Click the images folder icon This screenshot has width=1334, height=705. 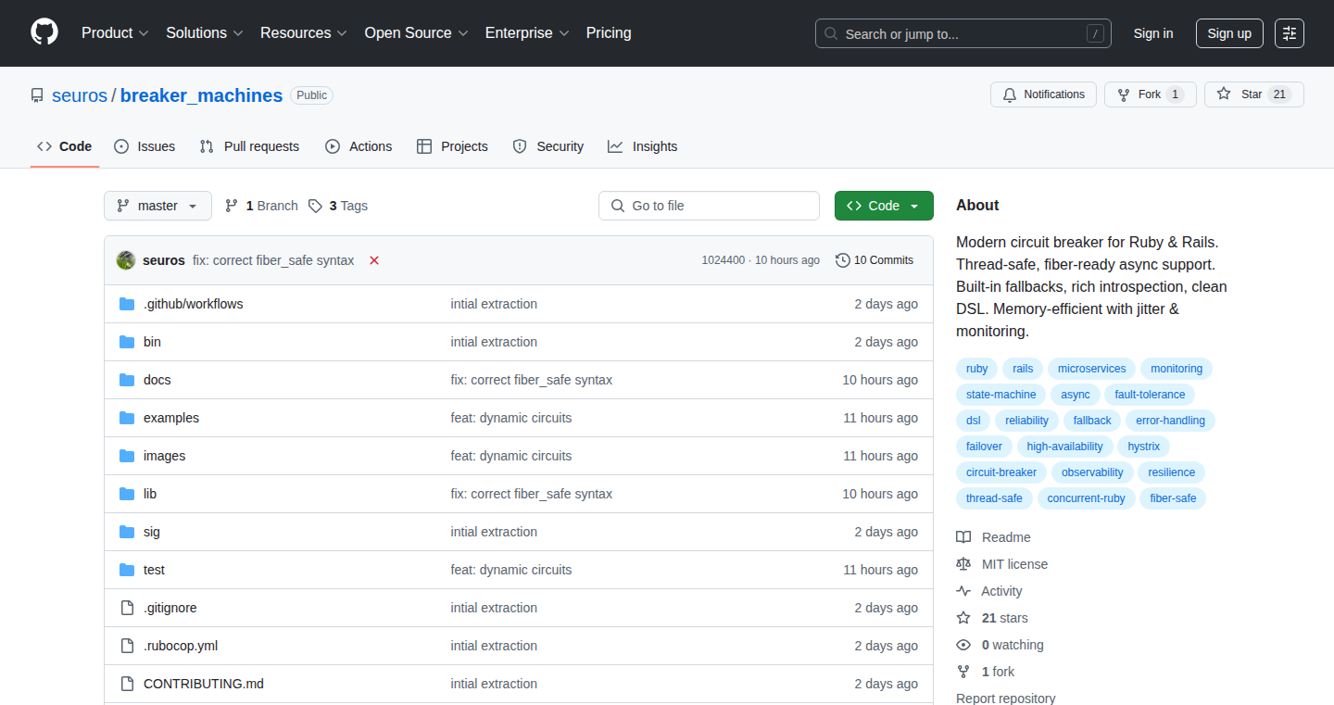pyautogui.click(x=127, y=456)
